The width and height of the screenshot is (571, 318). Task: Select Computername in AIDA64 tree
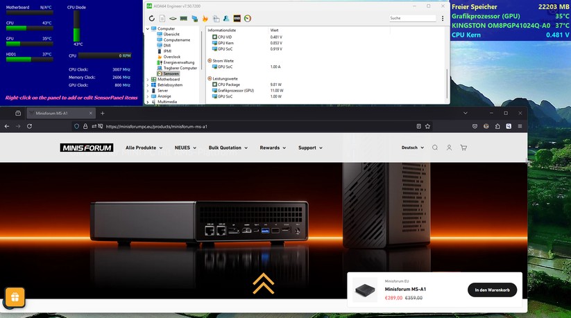coord(177,40)
